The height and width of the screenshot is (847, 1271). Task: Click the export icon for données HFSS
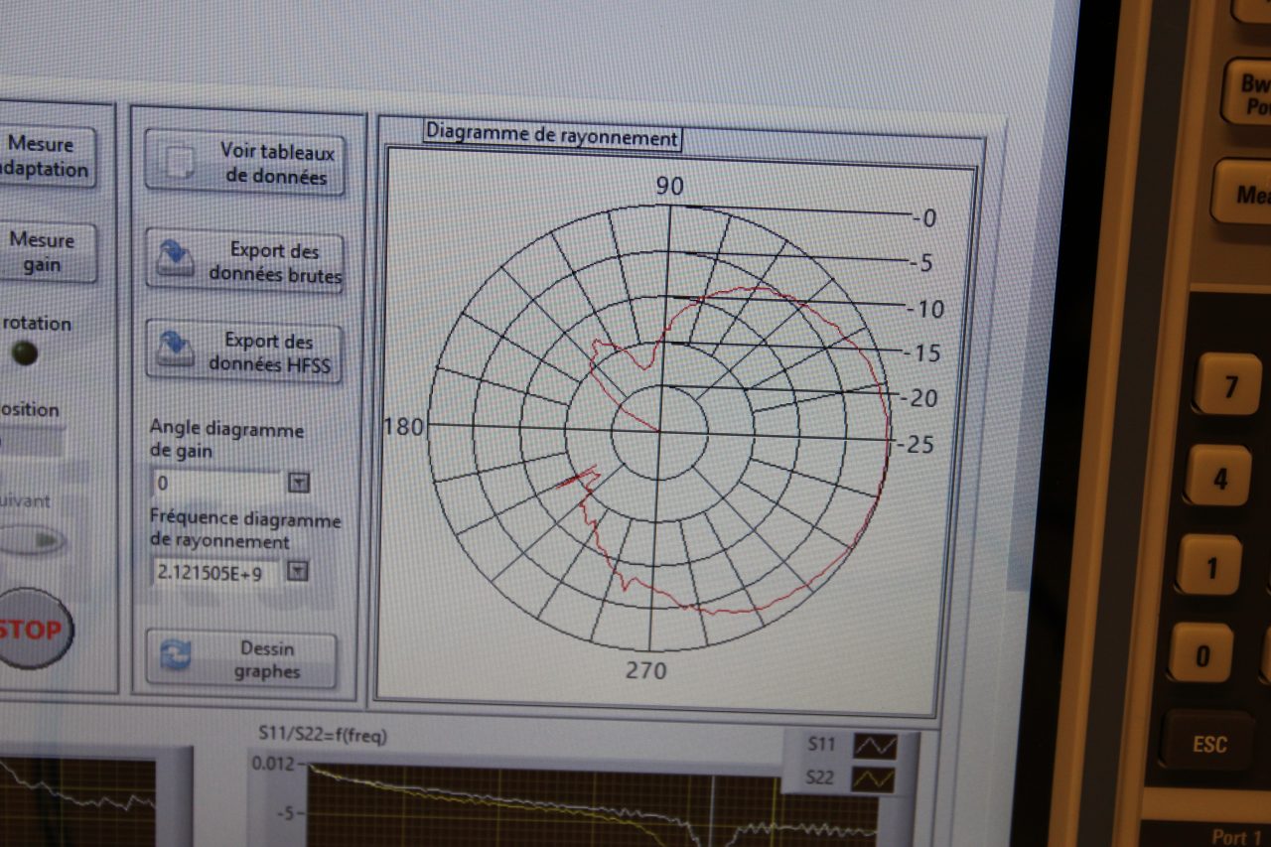pyautogui.click(x=176, y=352)
